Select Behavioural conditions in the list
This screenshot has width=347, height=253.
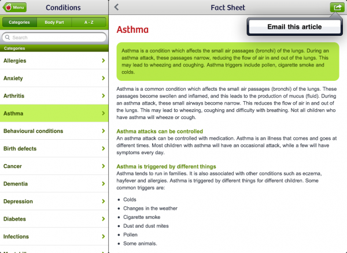click(54, 131)
